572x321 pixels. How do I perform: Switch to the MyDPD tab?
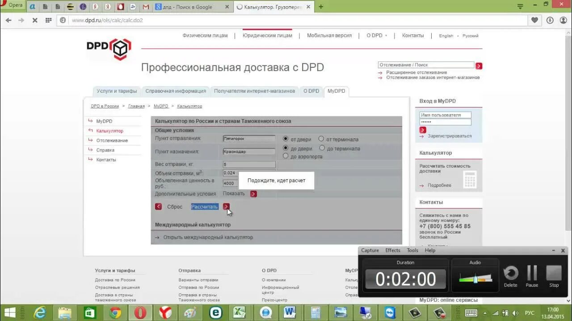click(336, 91)
